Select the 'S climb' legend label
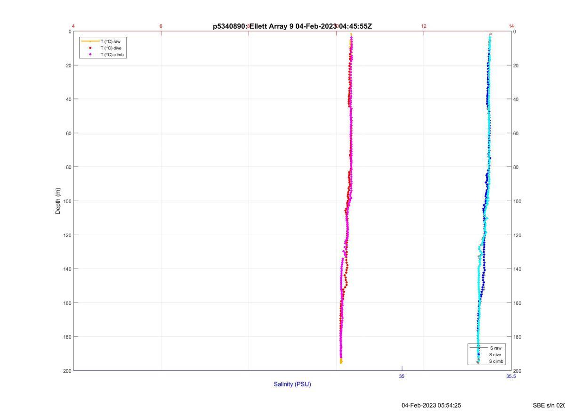Image resolution: width=565 pixels, height=417 pixels. (496, 361)
